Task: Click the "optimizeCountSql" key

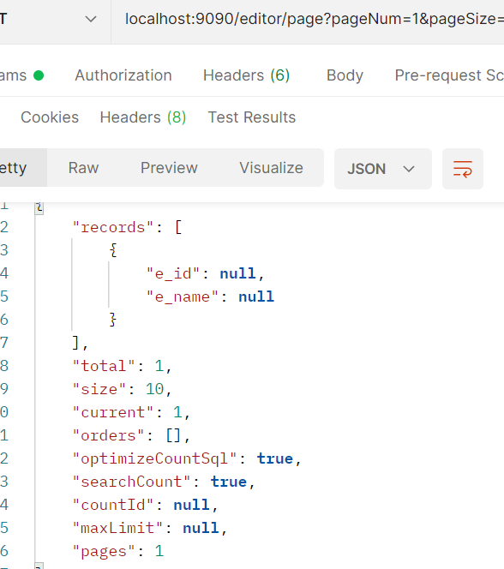Action: point(154,458)
